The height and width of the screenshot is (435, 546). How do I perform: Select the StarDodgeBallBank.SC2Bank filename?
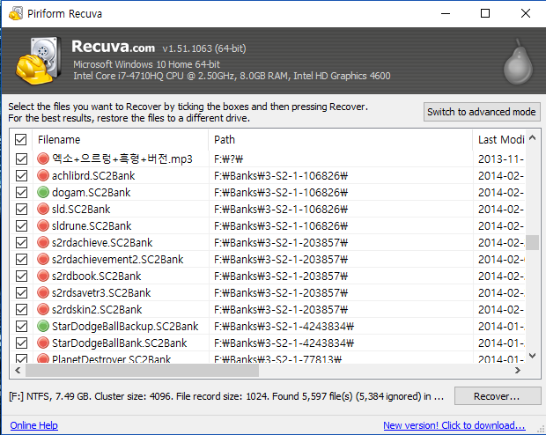tap(120, 343)
